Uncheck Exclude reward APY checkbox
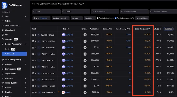The image size is (177, 97). tap(116, 18)
